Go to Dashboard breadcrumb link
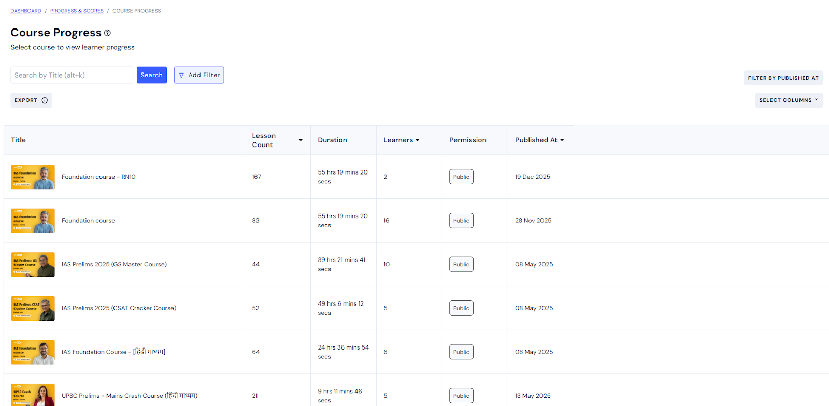Viewport: 829px width, 406px height. tap(26, 11)
